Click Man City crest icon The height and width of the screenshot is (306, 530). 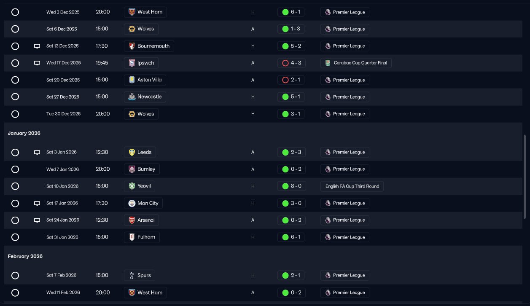coord(132,203)
